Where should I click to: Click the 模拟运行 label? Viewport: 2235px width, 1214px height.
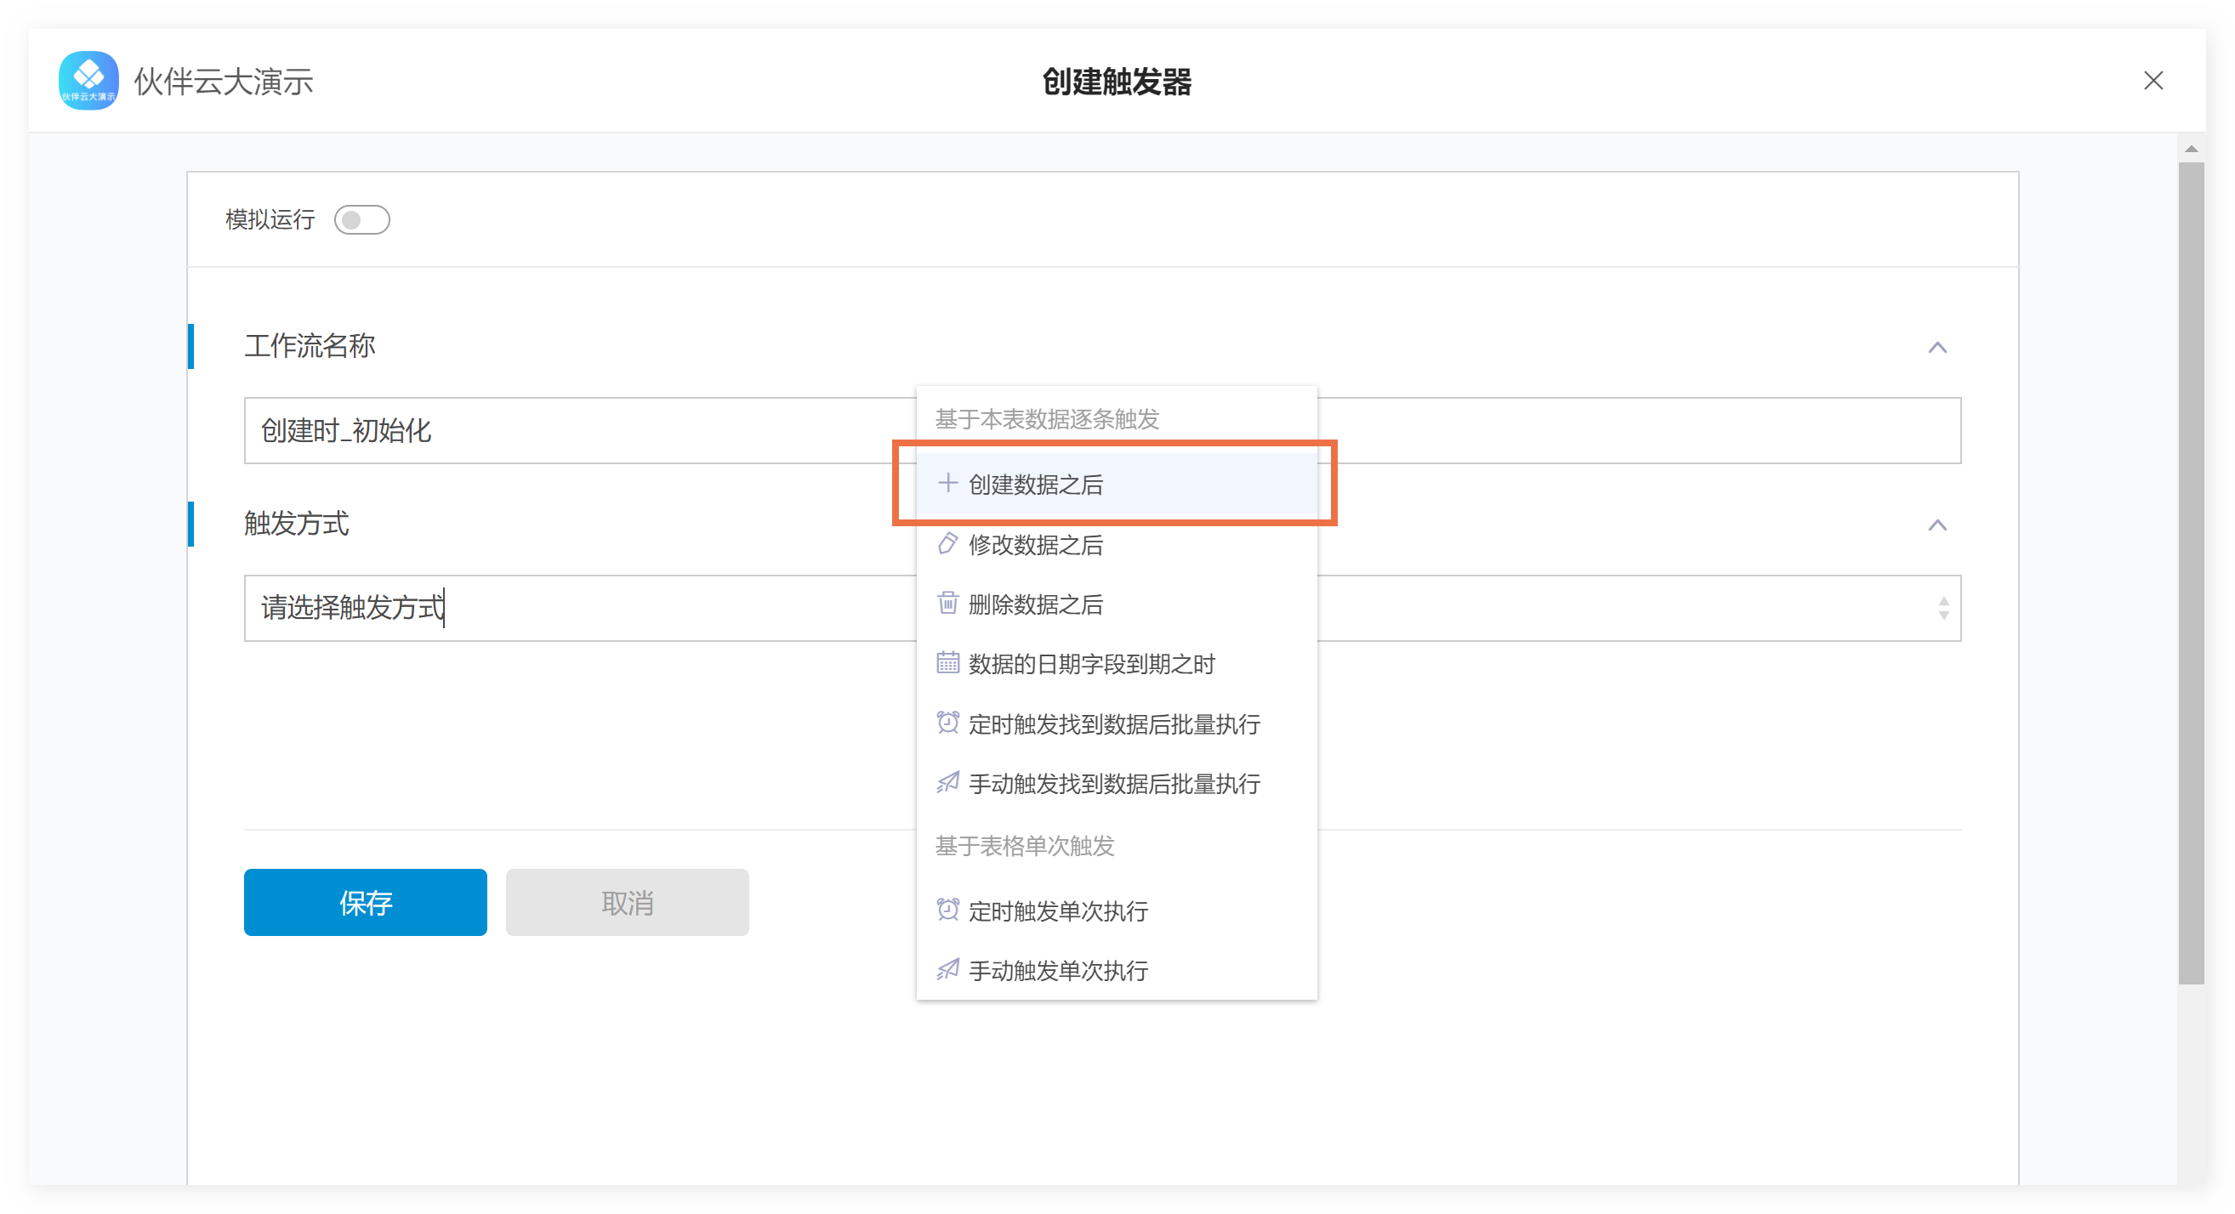pos(270,220)
